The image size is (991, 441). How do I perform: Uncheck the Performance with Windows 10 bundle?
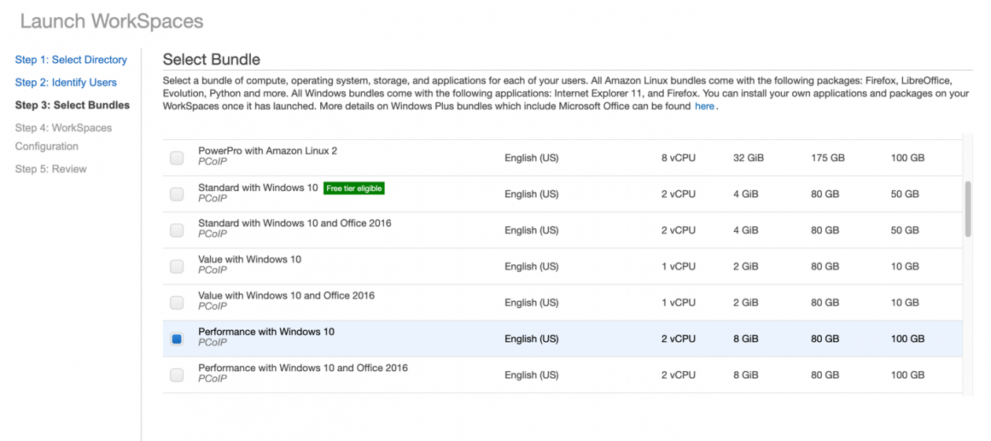tap(177, 339)
